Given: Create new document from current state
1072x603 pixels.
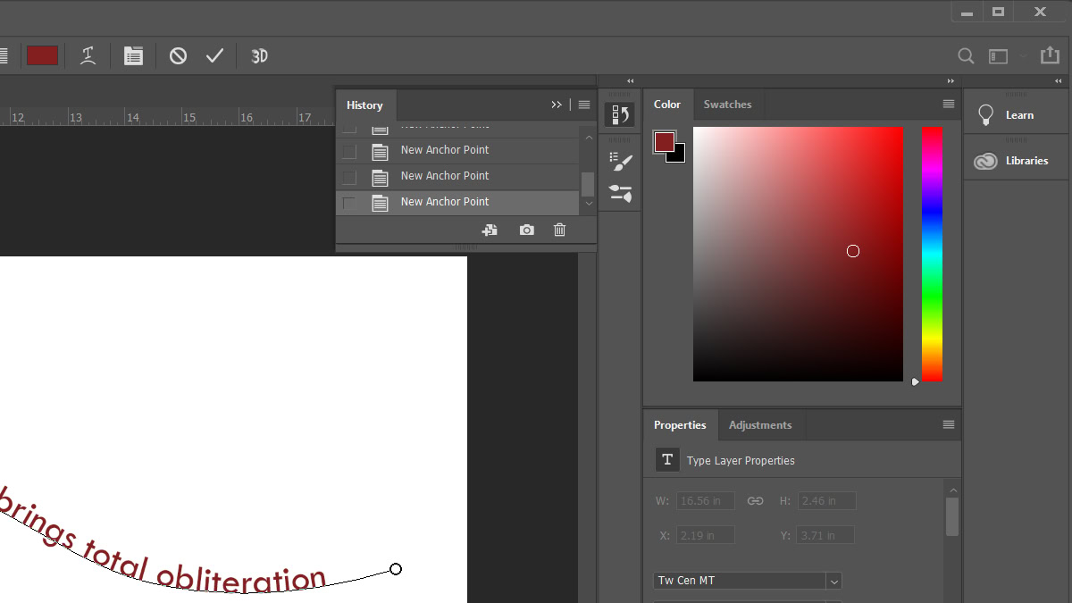Looking at the screenshot, I should [490, 230].
